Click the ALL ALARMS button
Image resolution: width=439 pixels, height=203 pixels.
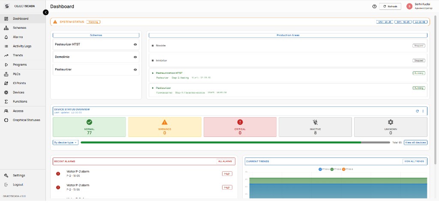tap(225, 161)
